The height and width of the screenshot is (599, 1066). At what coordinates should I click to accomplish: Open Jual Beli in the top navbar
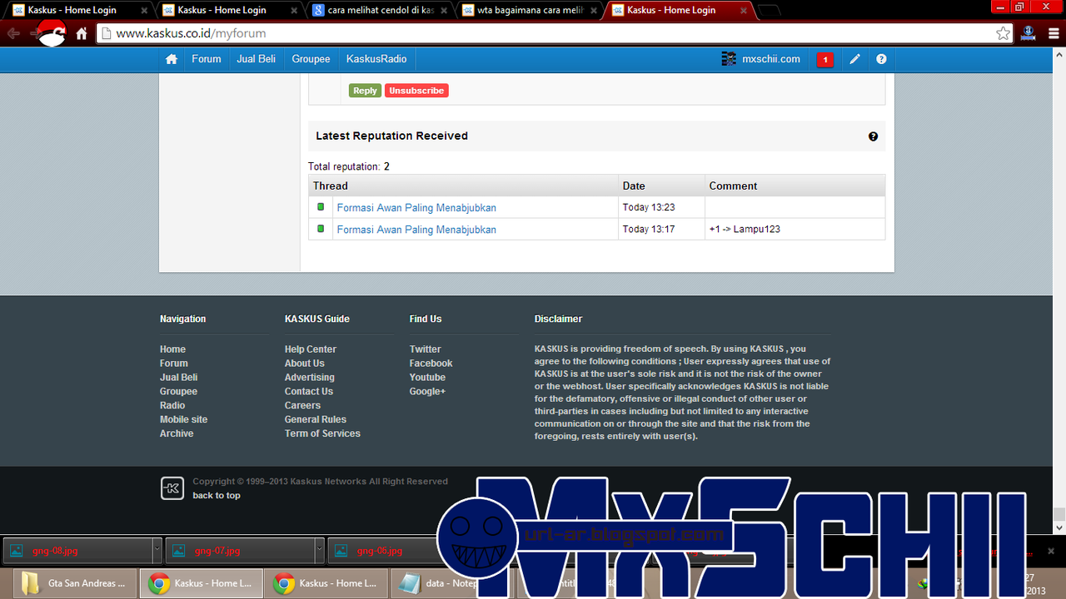[256, 59]
